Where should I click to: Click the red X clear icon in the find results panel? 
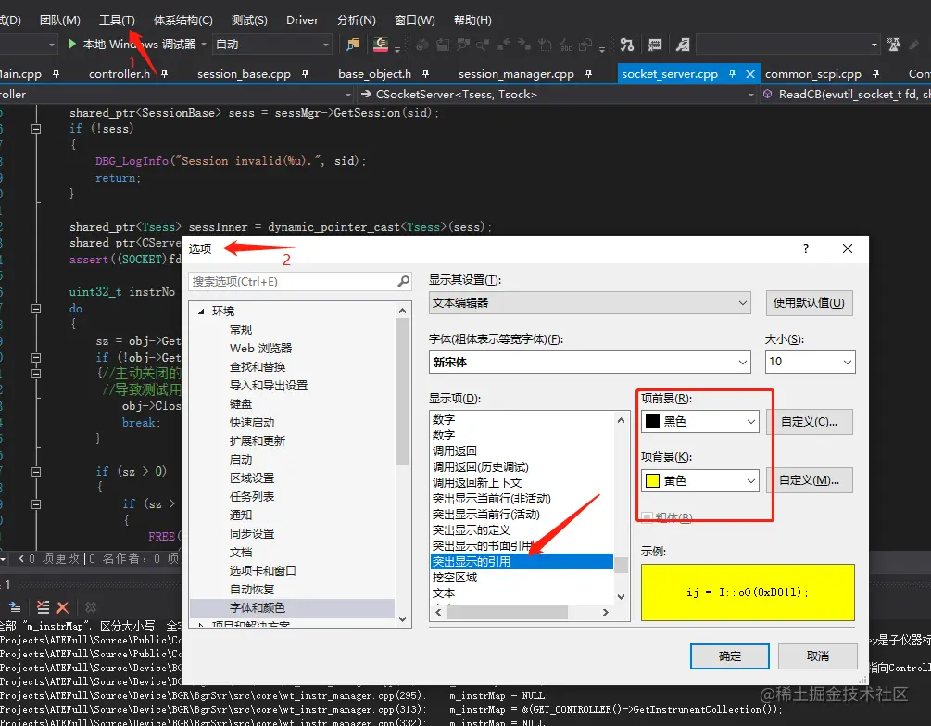tap(62, 607)
